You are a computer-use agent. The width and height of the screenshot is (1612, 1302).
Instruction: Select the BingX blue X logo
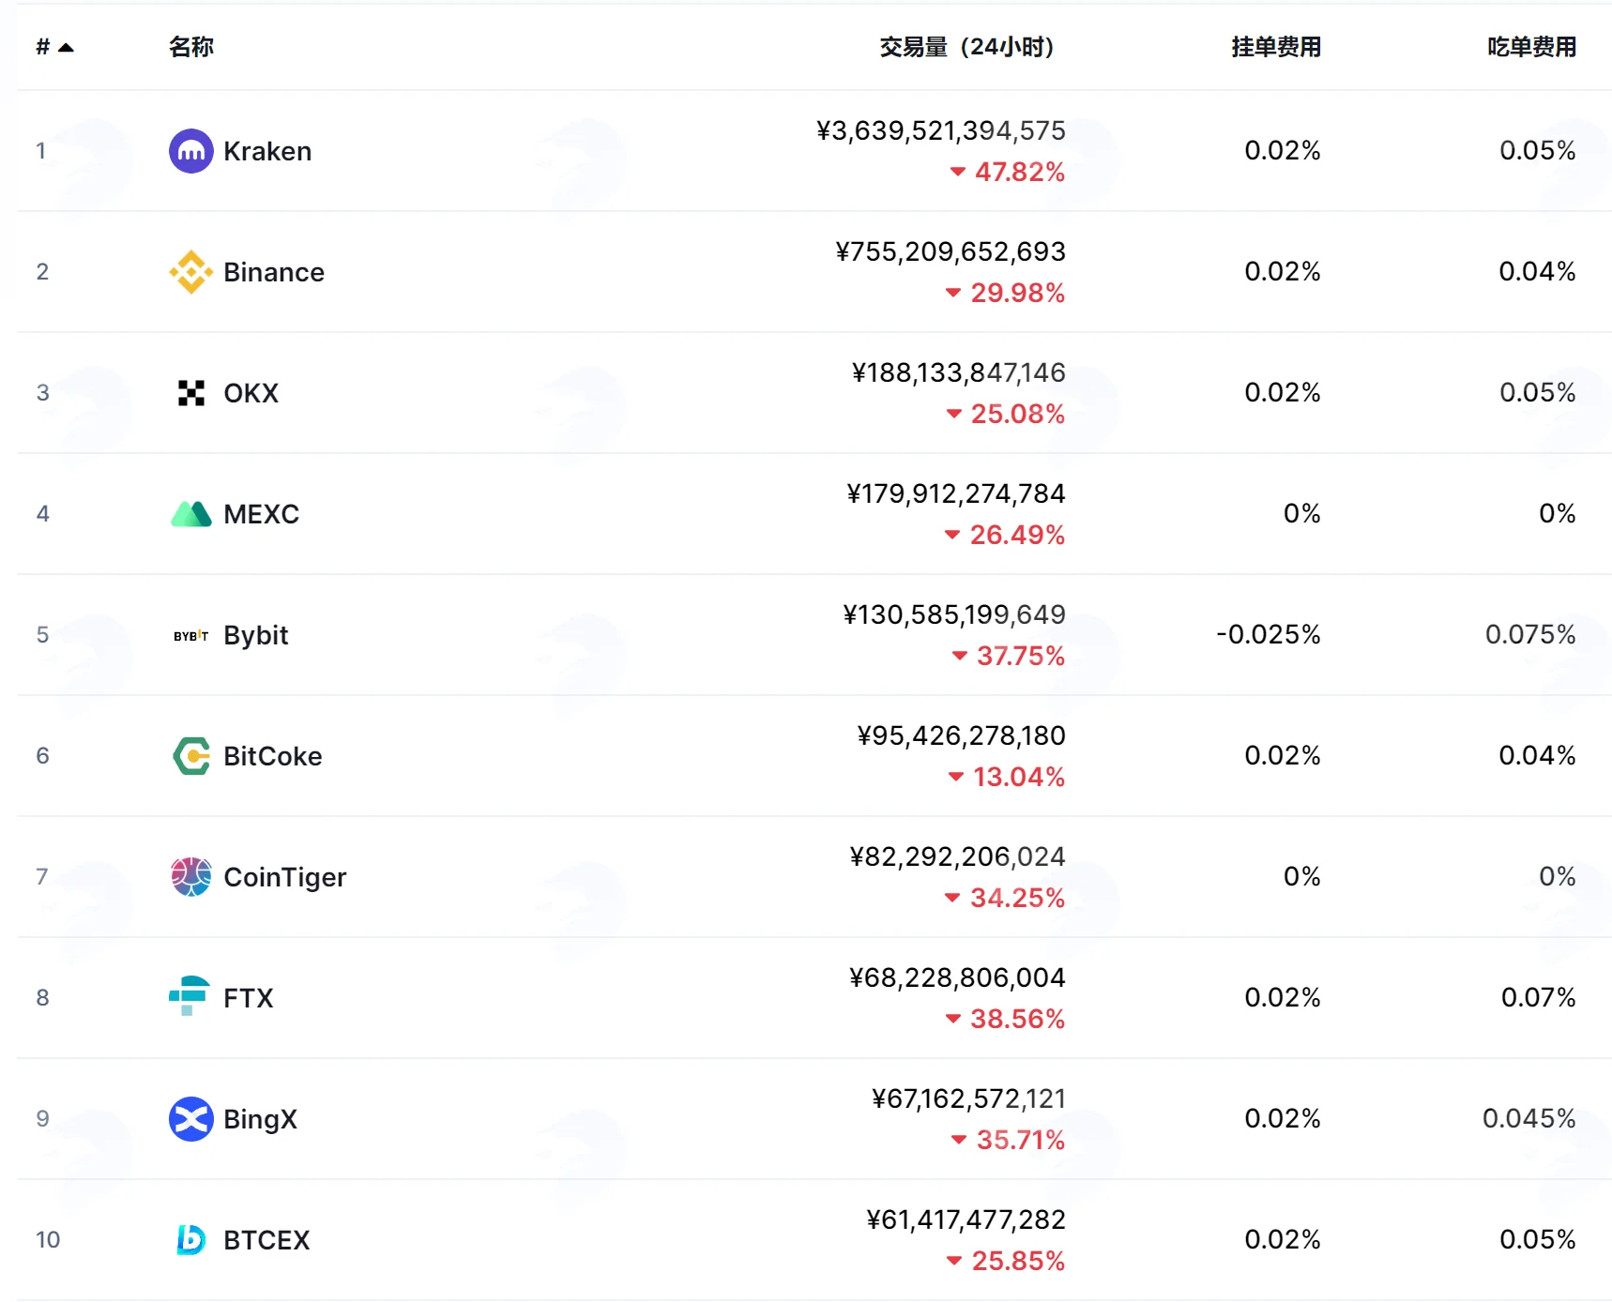(x=191, y=1119)
